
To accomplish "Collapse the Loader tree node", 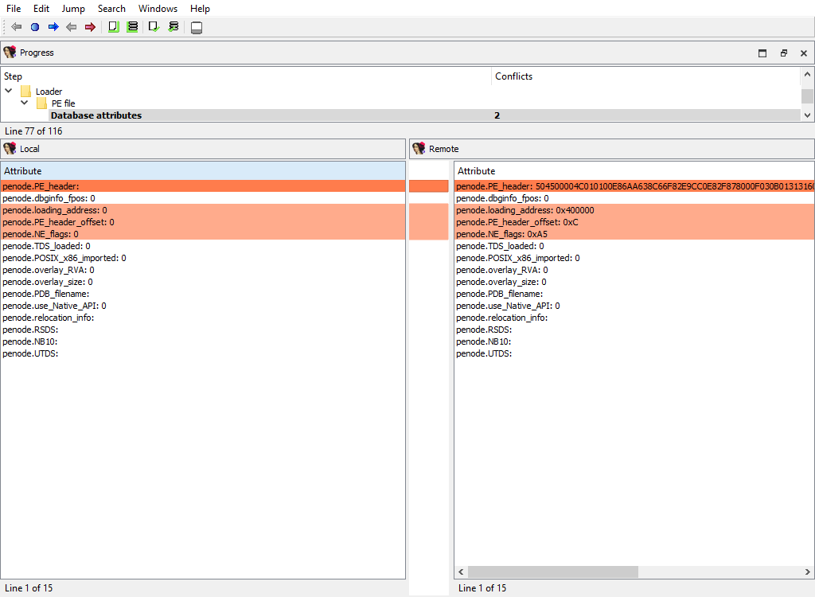I will click(x=9, y=92).
